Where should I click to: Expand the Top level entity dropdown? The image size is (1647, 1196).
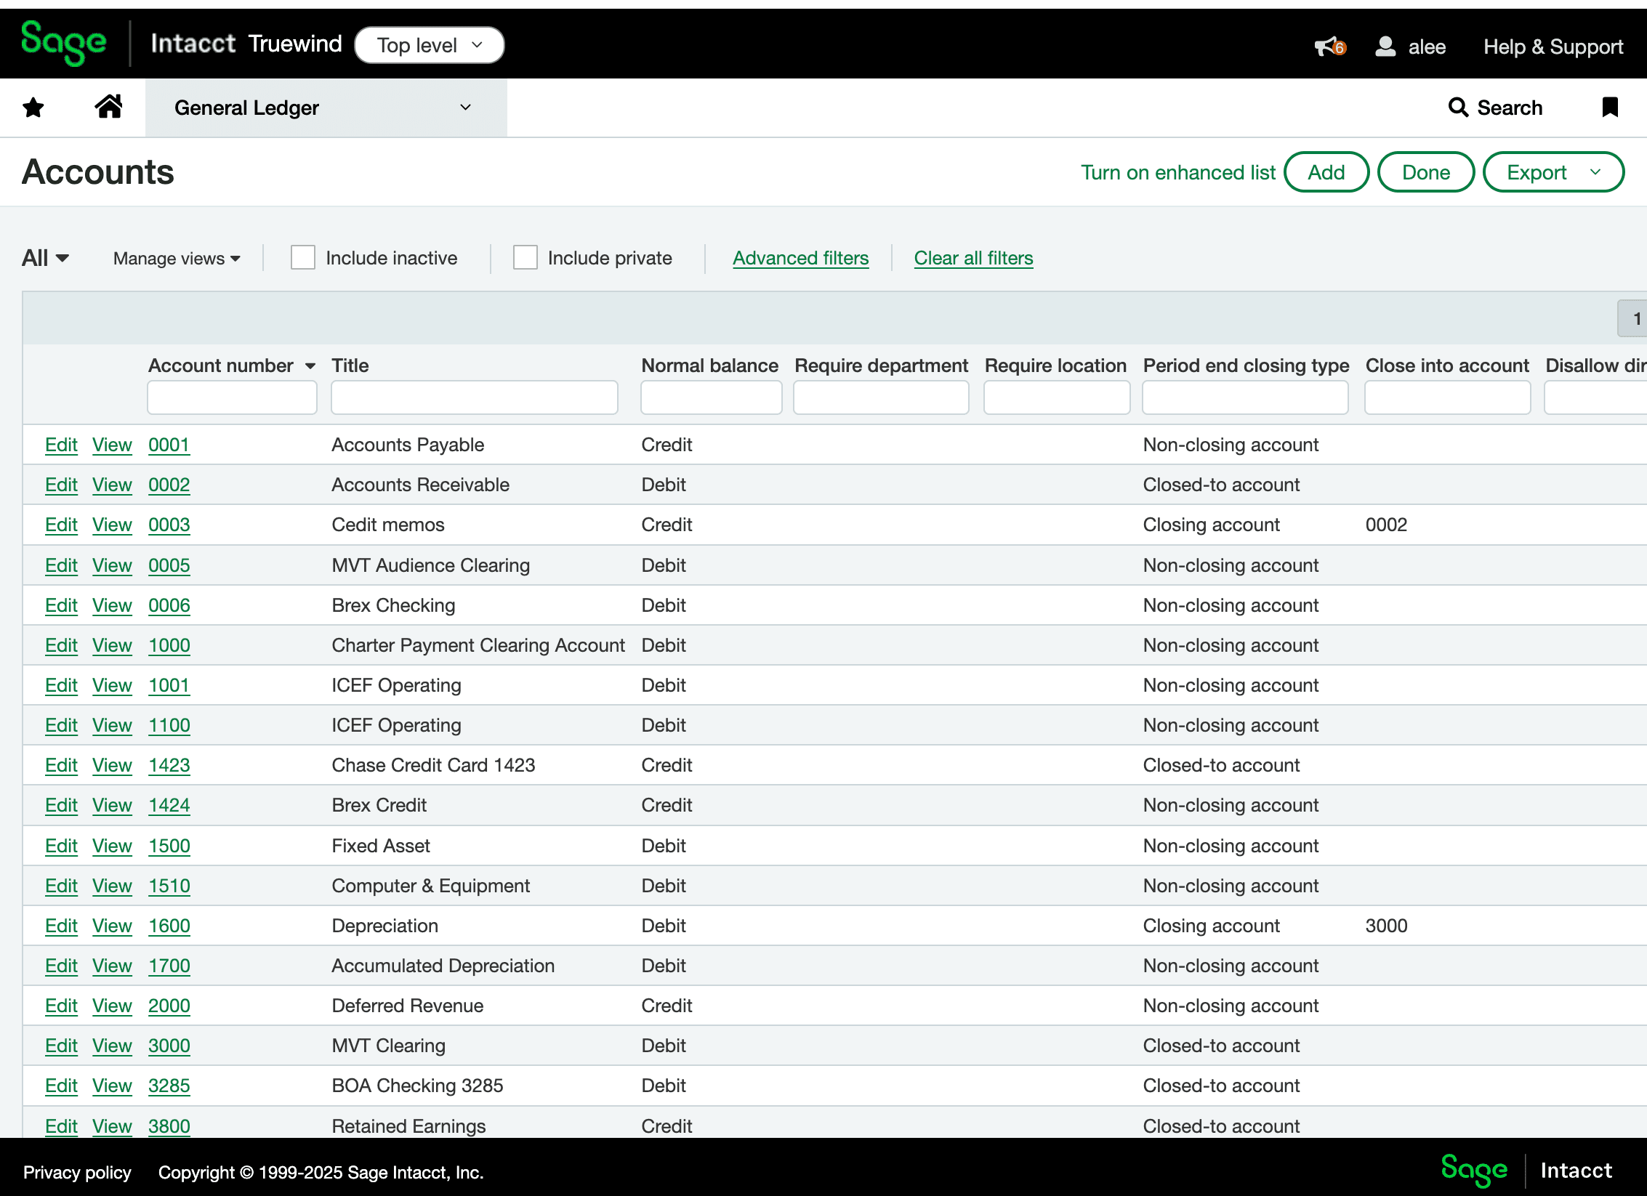(430, 45)
